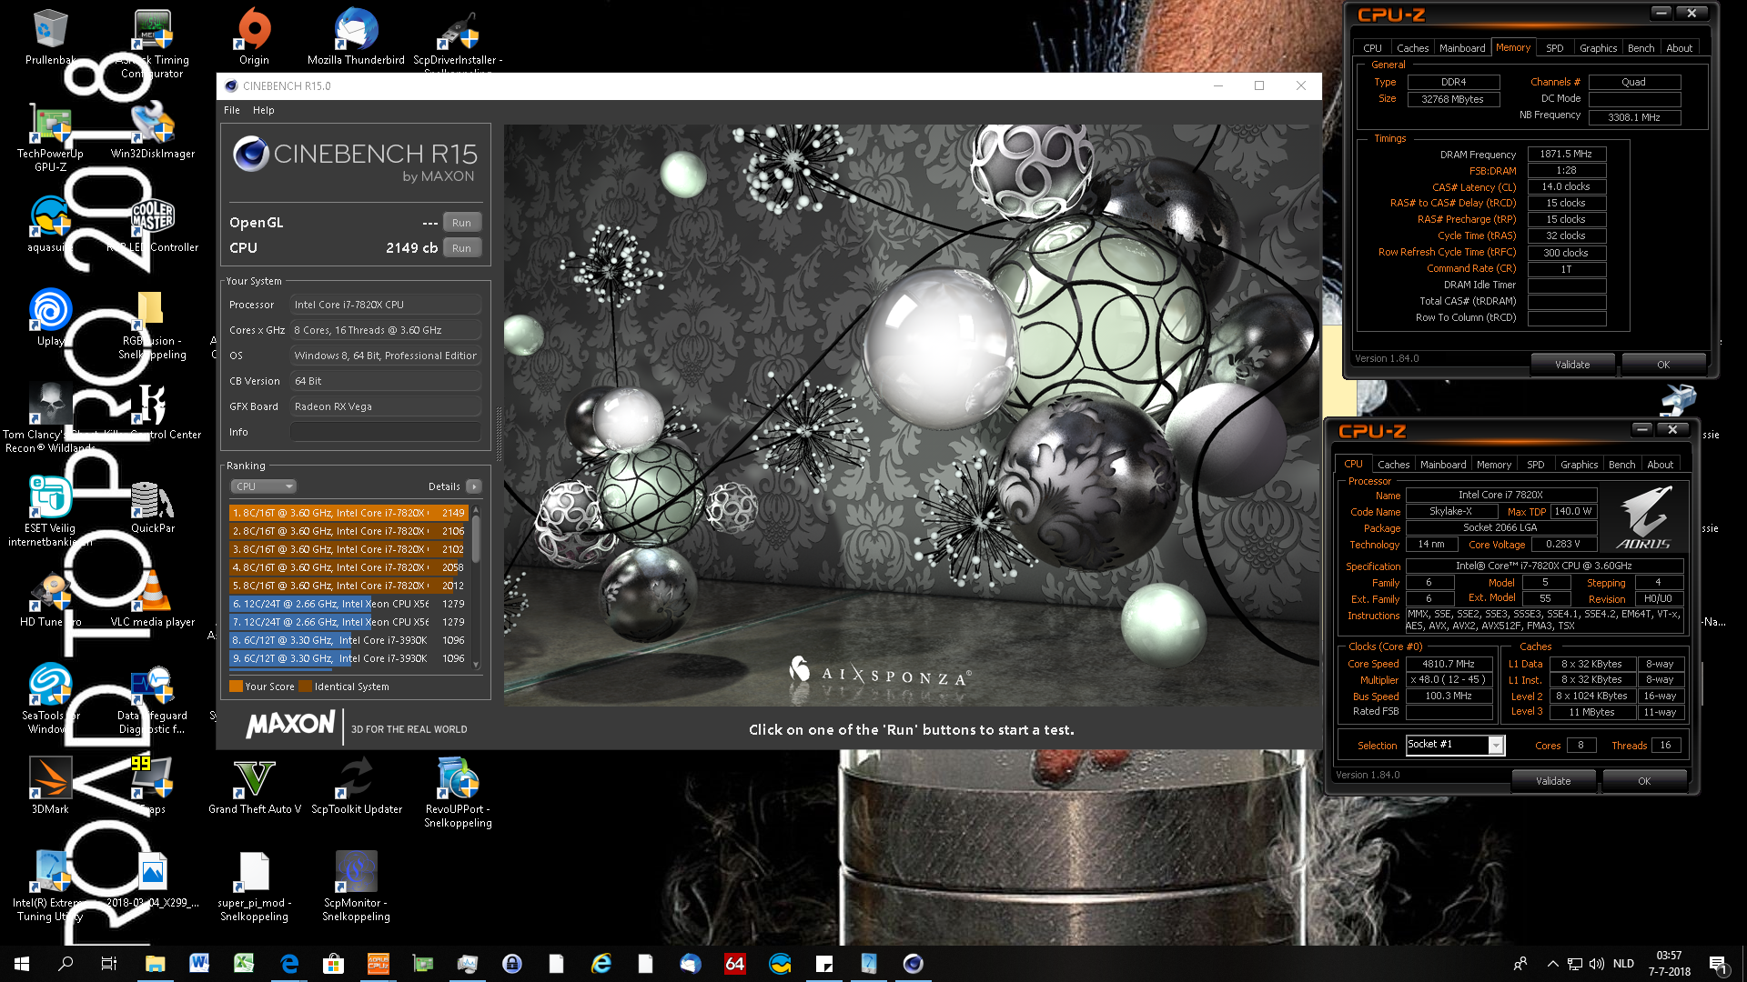Open Task View from the taskbar
This screenshot has width=1747, height=982.
[x=108, y=964]
